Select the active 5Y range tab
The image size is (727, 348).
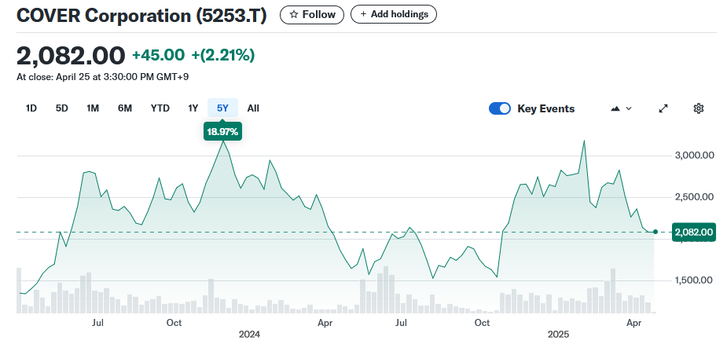click(222, 108)
